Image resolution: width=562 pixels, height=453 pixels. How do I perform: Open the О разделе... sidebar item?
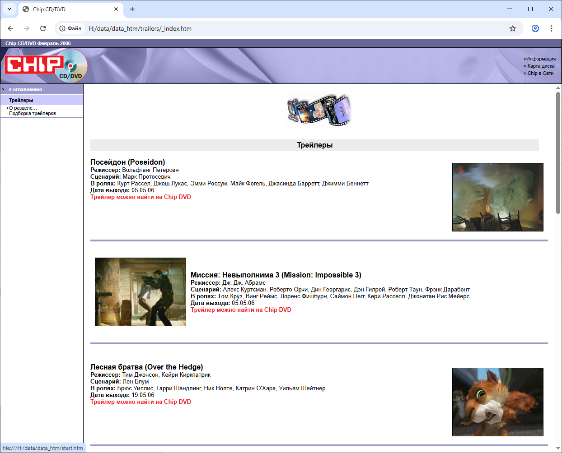click(x=23, y=108)
